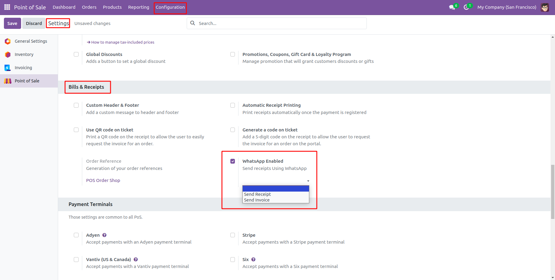Click the Inventory app icon
Image resolution: width=555 pixels, height=280 pixels.
(8, 54)
